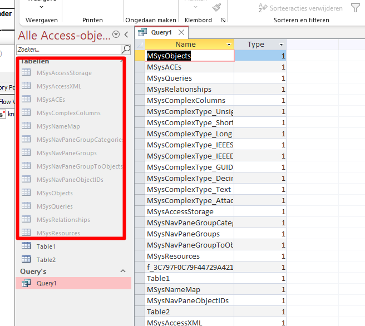Viewport: 365px width, 326px height.
Task: Click the MSysRelationships table icon in pane
Action: coord(26,219)
